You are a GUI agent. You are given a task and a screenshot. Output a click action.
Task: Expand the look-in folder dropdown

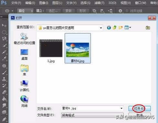click(101, 28)
